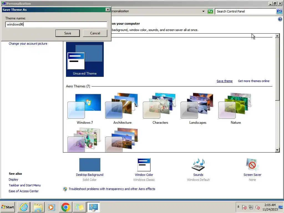
Task: Apply the Windows 7 Aero theme
Action: coord(85,109)
